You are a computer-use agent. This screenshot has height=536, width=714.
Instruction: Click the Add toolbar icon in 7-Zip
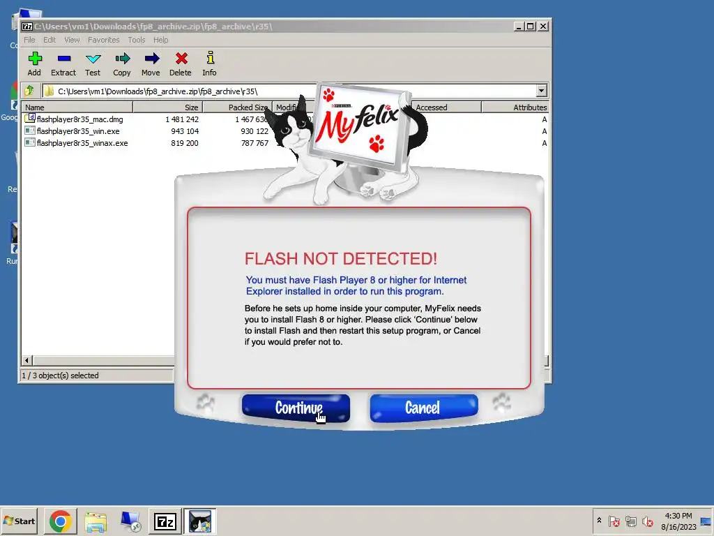click(x=35, y=64)
